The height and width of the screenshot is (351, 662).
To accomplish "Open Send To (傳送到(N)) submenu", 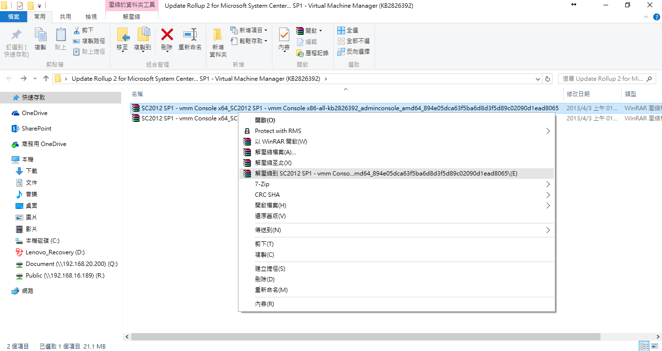I will (397, 230).
